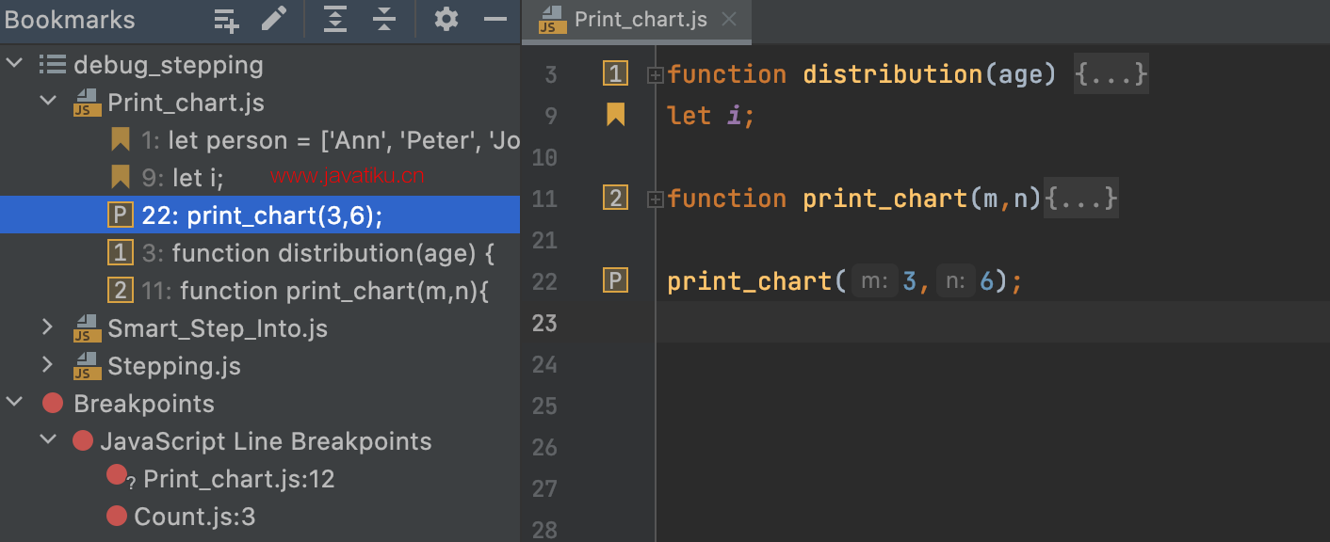Expand the Stepping.js node
Viewport: 1330px width, 542px height.
click(49, 366)
